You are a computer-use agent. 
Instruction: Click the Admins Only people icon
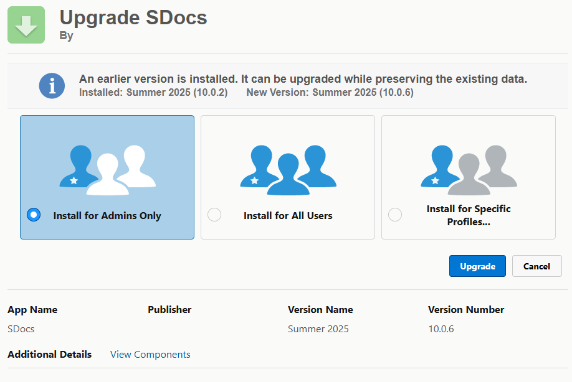click(107, 166)
